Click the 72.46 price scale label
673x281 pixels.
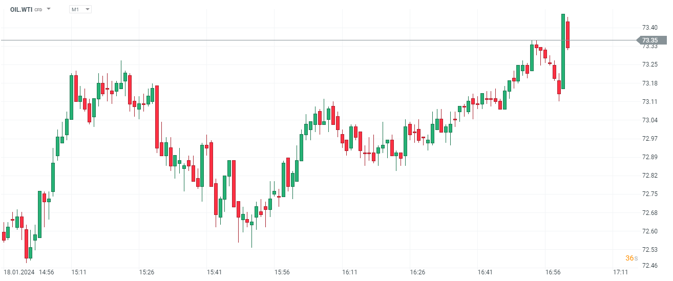click(650, 265)
